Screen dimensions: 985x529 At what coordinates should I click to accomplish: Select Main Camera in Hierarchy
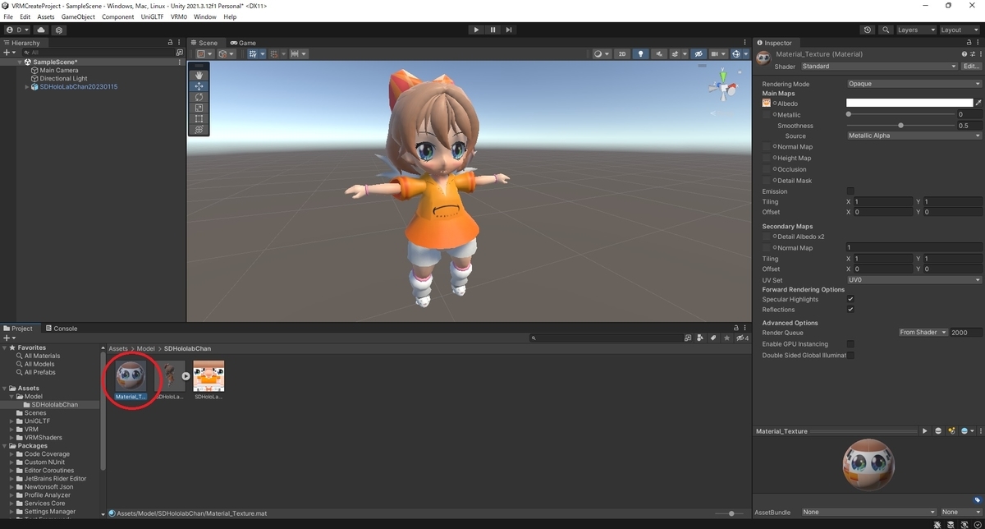59,71
